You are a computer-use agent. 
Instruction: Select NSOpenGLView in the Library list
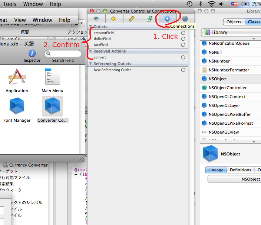pos(231,132)
